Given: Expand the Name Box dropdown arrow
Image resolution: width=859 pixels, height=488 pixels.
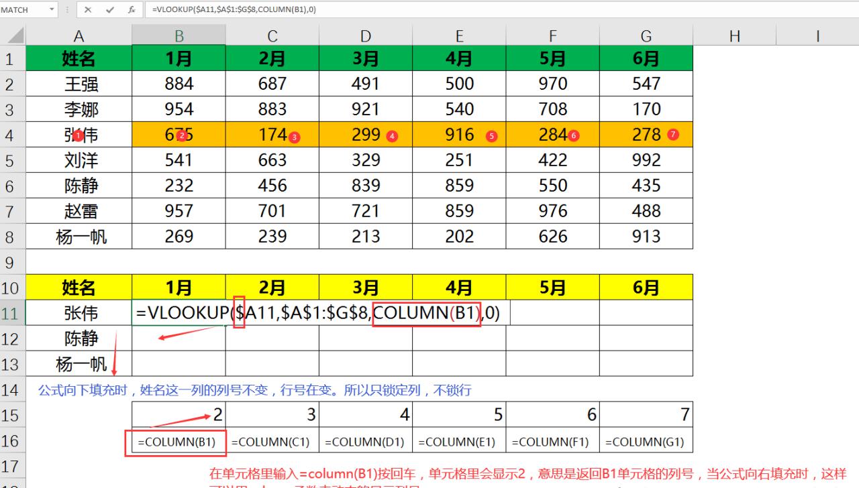Looking at the screenshot, I should [52, 10].
